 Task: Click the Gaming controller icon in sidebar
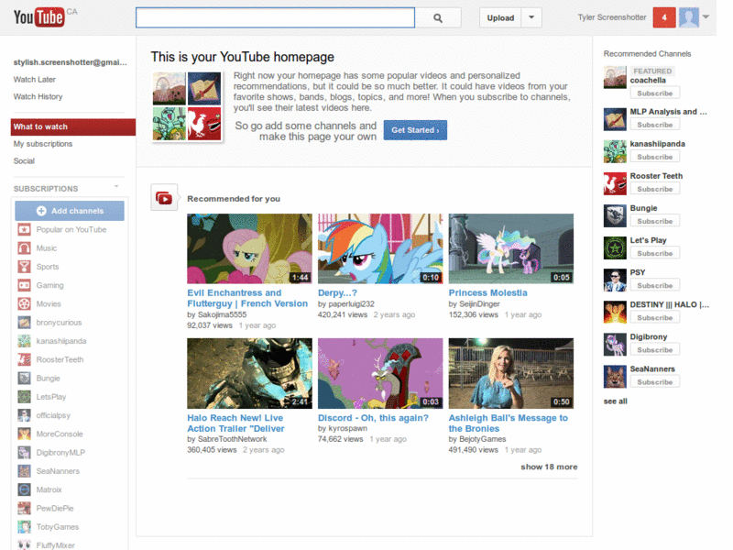25,285
